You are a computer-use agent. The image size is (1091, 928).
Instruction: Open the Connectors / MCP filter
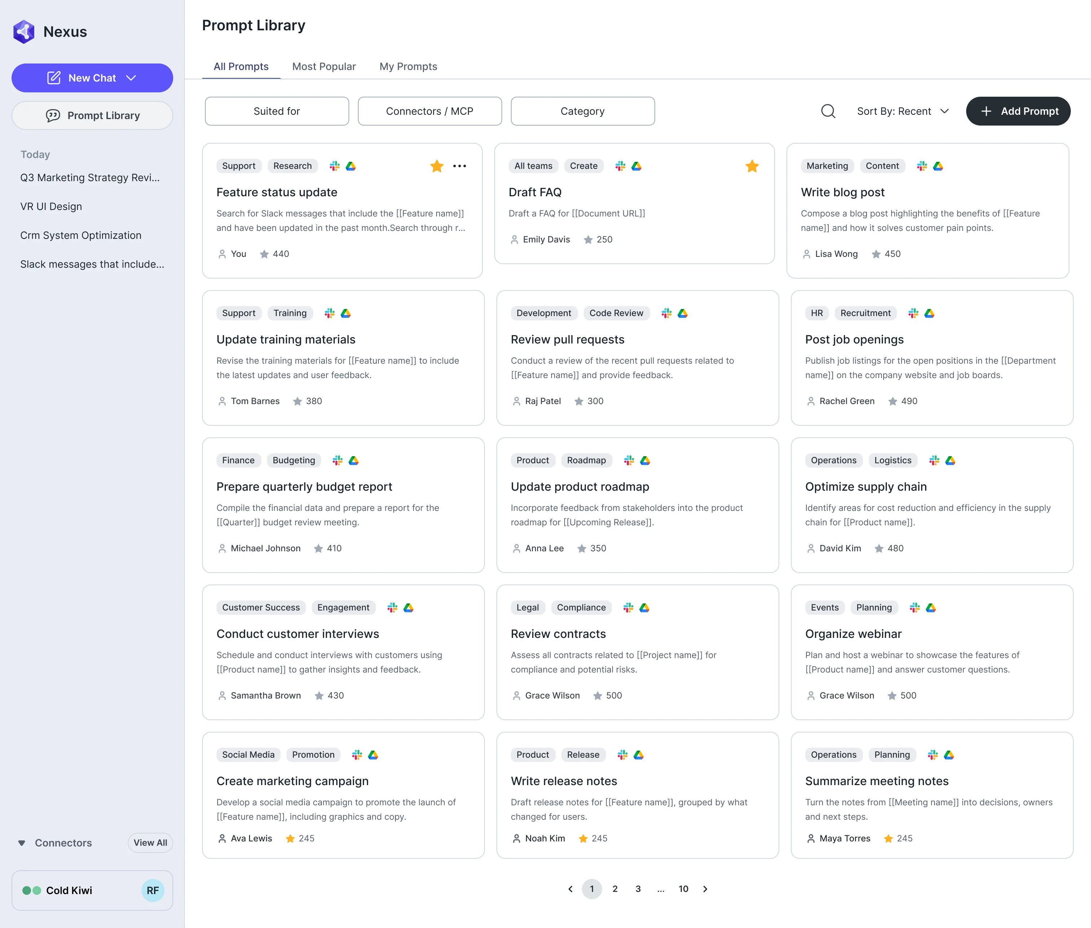tap(430, 111)
